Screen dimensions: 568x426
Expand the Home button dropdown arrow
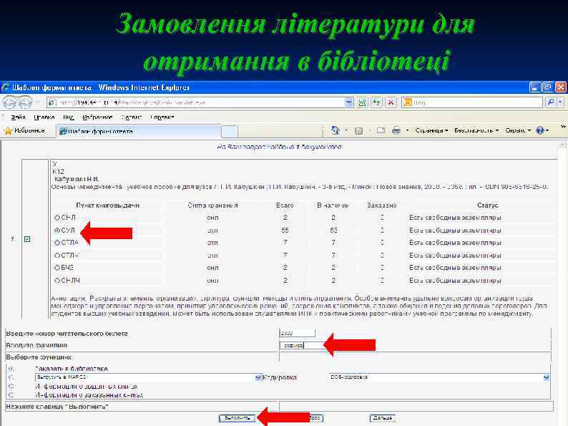(x=347, y=130)
